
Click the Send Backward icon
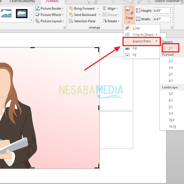71,15
